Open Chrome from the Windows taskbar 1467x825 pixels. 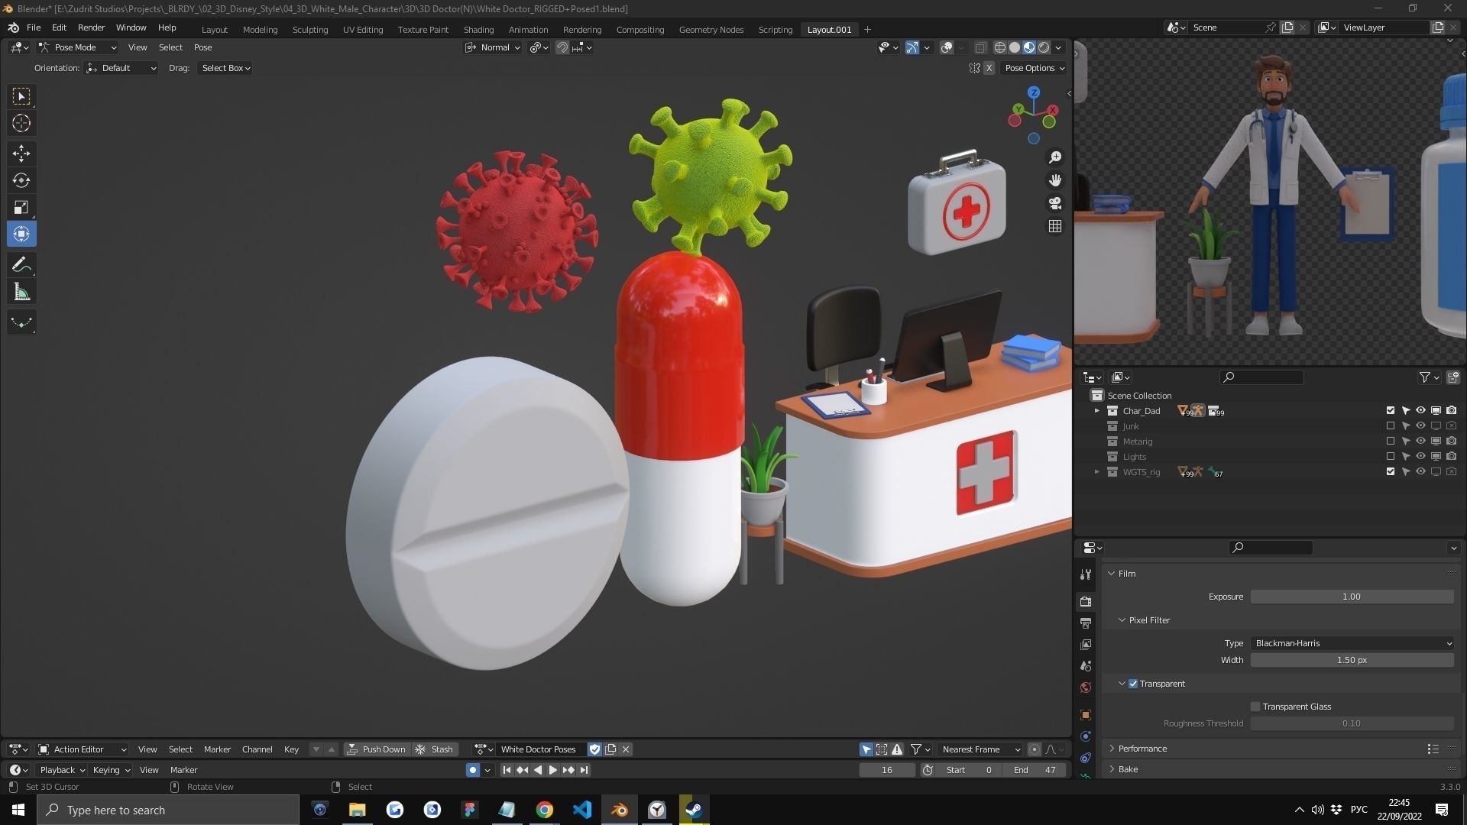click(x=544, y=810)
